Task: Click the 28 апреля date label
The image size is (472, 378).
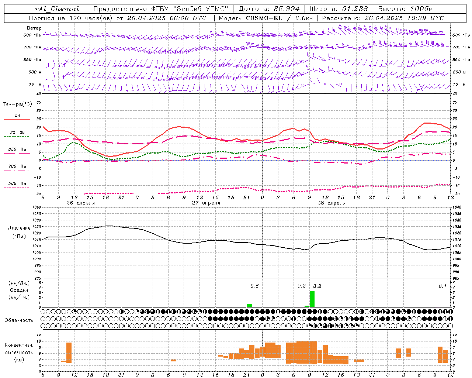Action: (332, 203)
